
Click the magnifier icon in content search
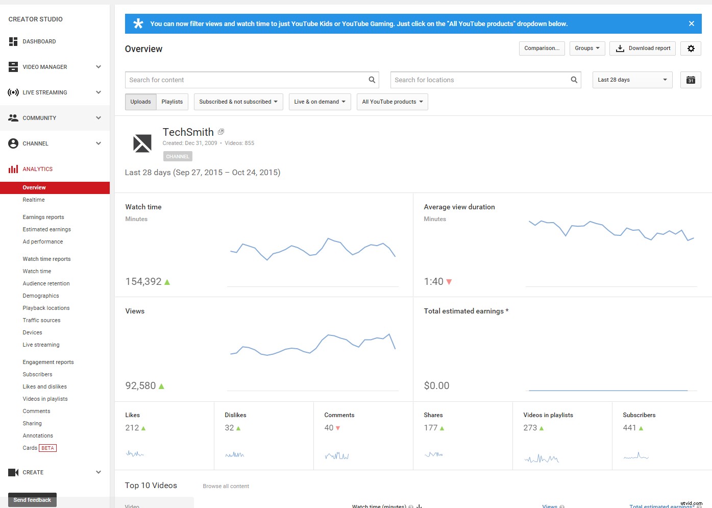tap(372, 80)
